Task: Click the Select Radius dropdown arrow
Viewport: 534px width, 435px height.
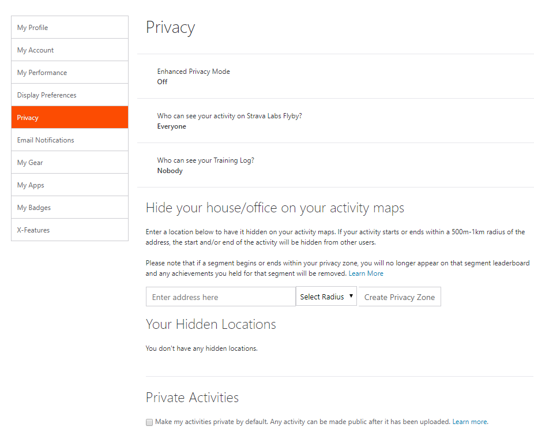Action: click(351, 296)
